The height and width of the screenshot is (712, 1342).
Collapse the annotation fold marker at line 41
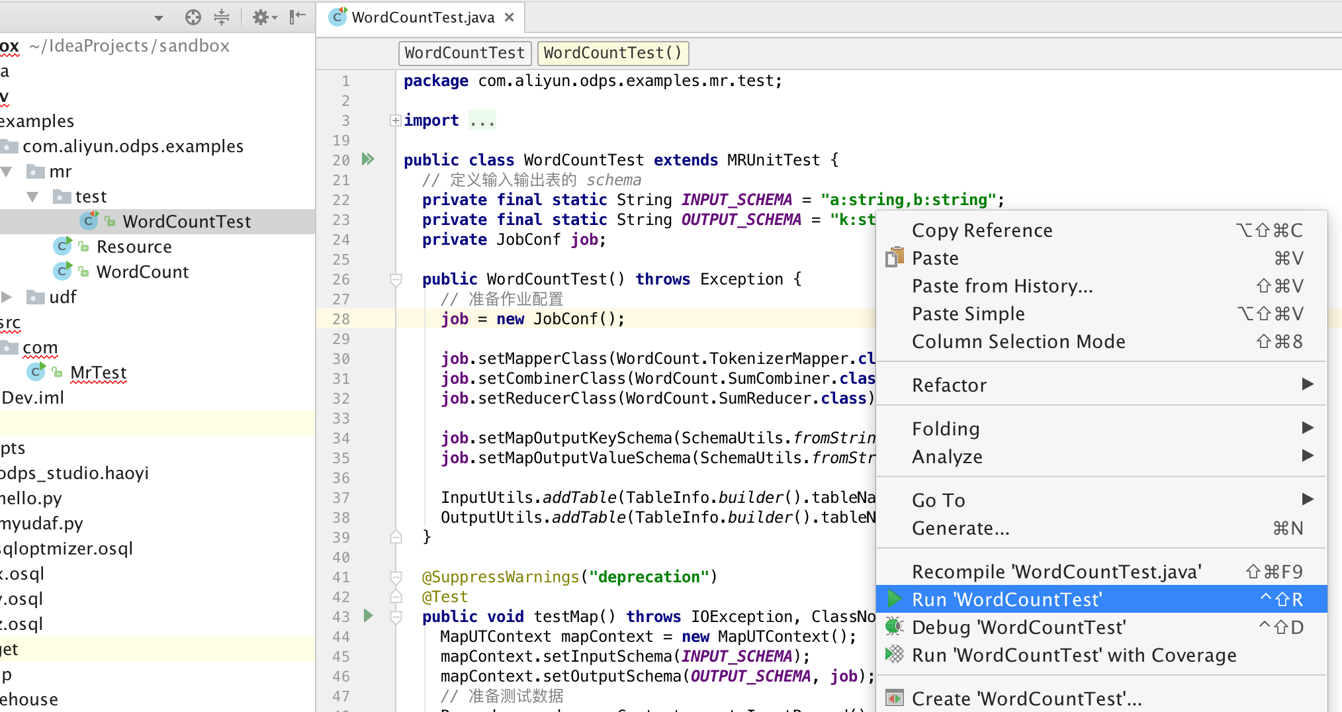click(396, 577)
